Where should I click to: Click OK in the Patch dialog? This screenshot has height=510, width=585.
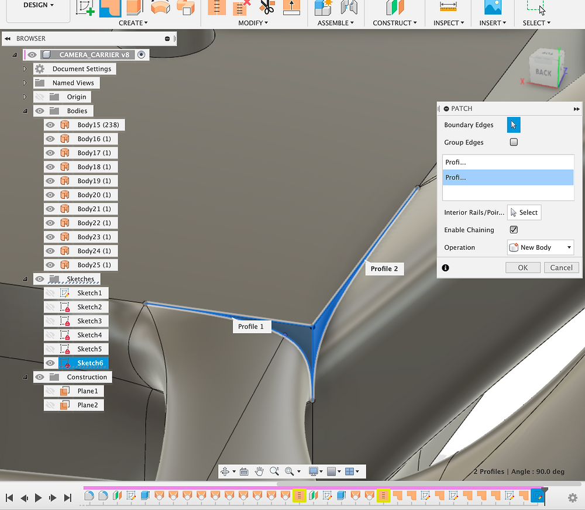click(522, 267)
